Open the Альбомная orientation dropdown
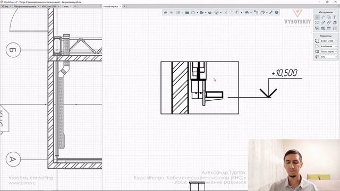Image resolution: width=340 pixels, height=191 pixels. [329, 46]
